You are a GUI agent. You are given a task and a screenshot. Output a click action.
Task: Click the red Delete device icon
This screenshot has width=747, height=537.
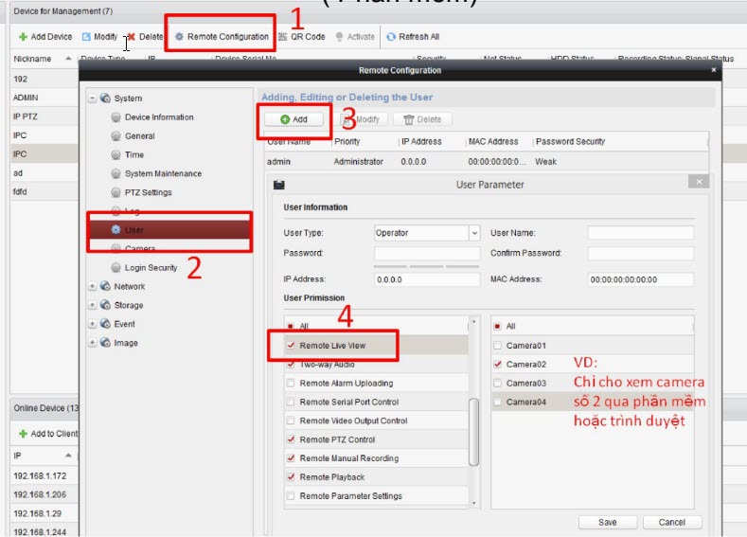coord(131,37)
